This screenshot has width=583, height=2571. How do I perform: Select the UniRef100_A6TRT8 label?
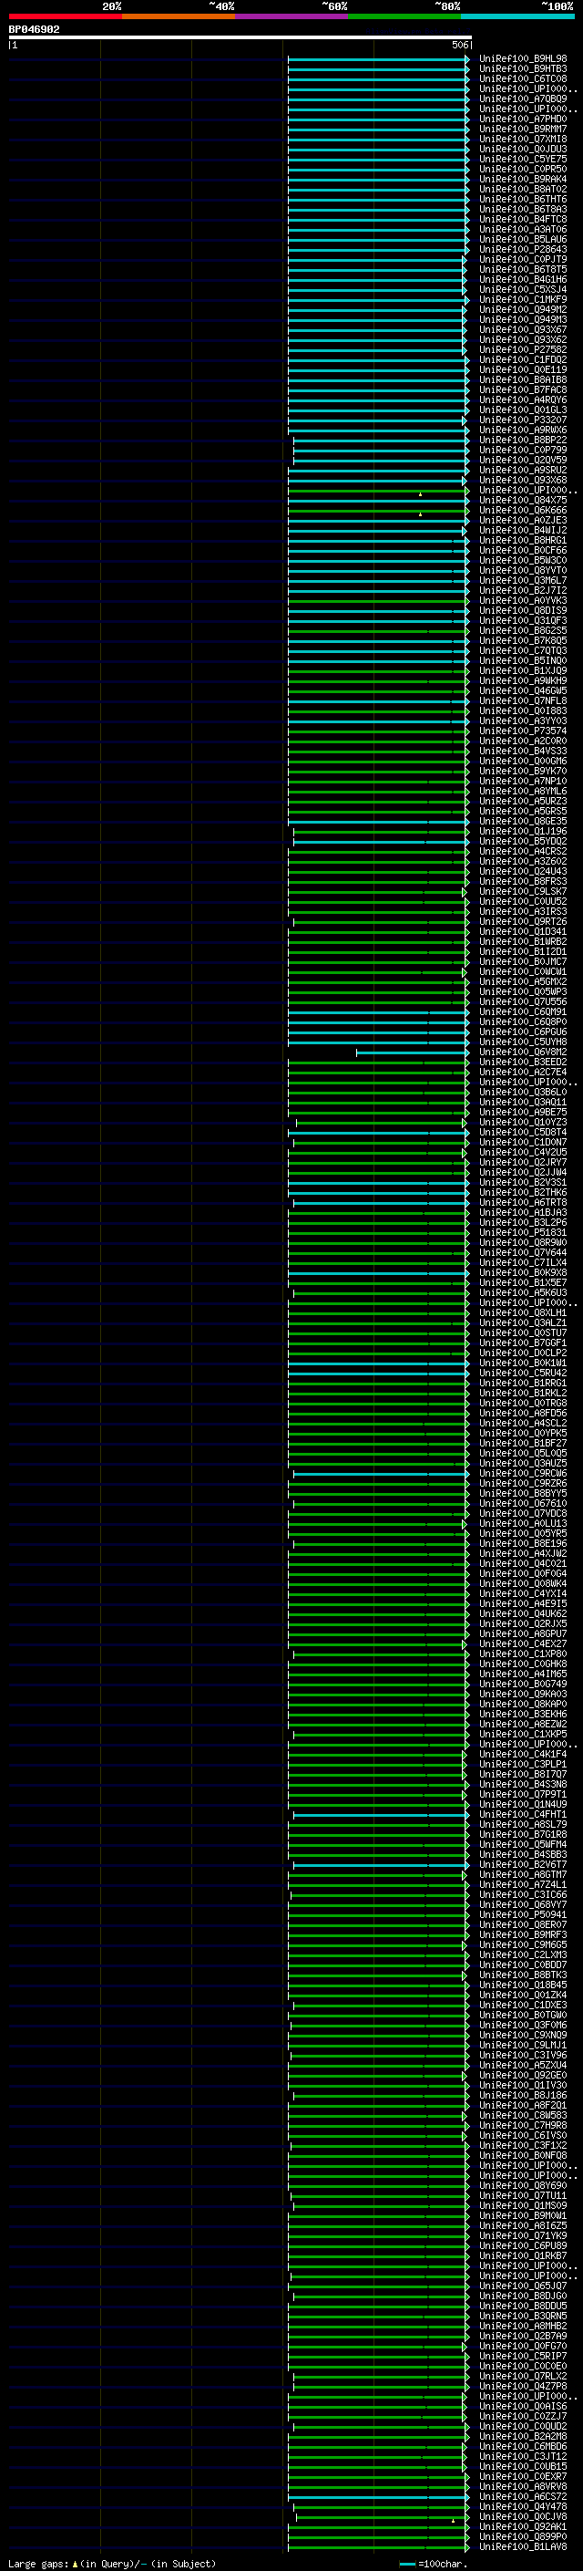522,1203
